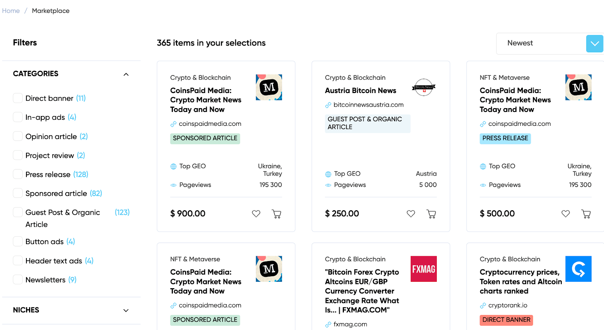Click the Pageviews eye icon on Austria card
Image resolution: width=604 pixels, height=330 pixels.
328,185
